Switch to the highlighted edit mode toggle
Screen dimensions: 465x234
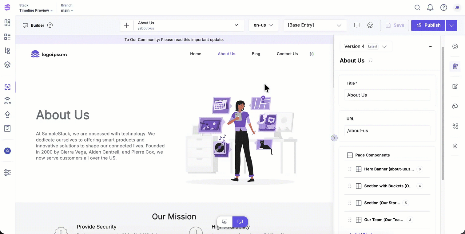click(x=240, y=222)
